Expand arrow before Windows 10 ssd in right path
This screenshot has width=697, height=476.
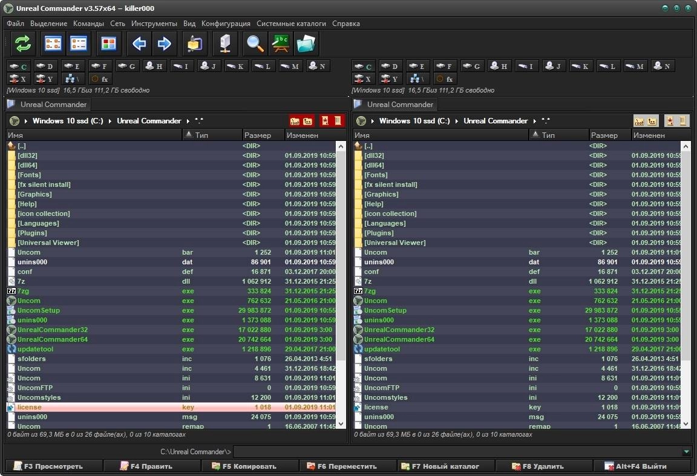373,121
